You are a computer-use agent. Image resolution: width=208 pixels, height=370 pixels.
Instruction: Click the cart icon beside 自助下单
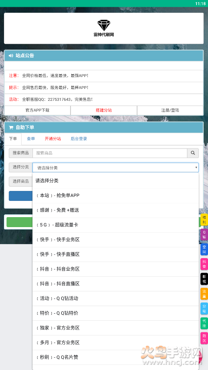[x=11, y=127]
